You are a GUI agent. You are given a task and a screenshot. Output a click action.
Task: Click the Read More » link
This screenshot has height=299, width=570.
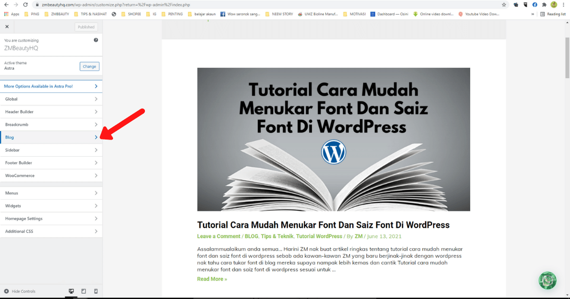pyautogui.click(x=212, y=279)
